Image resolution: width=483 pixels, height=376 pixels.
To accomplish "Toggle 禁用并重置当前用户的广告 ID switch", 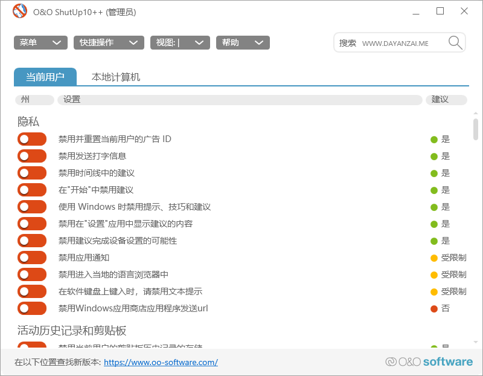I will pyautogui.click(x=32, y=139).
